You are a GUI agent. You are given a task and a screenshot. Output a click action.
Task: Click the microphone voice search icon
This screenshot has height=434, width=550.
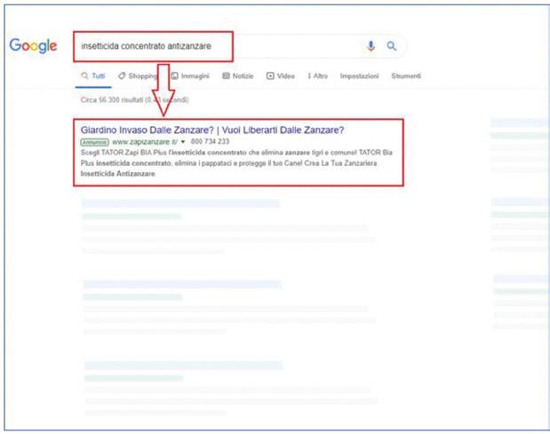click(x=371, y=46)
